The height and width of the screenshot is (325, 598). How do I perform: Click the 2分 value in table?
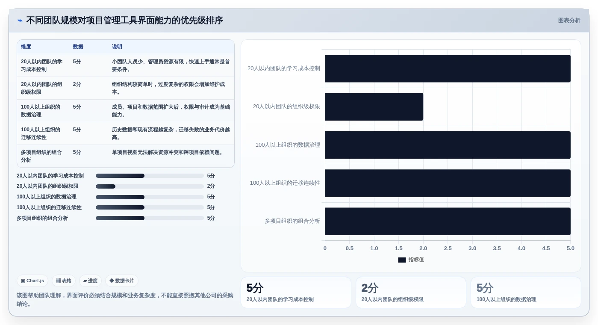click(77, 84)
